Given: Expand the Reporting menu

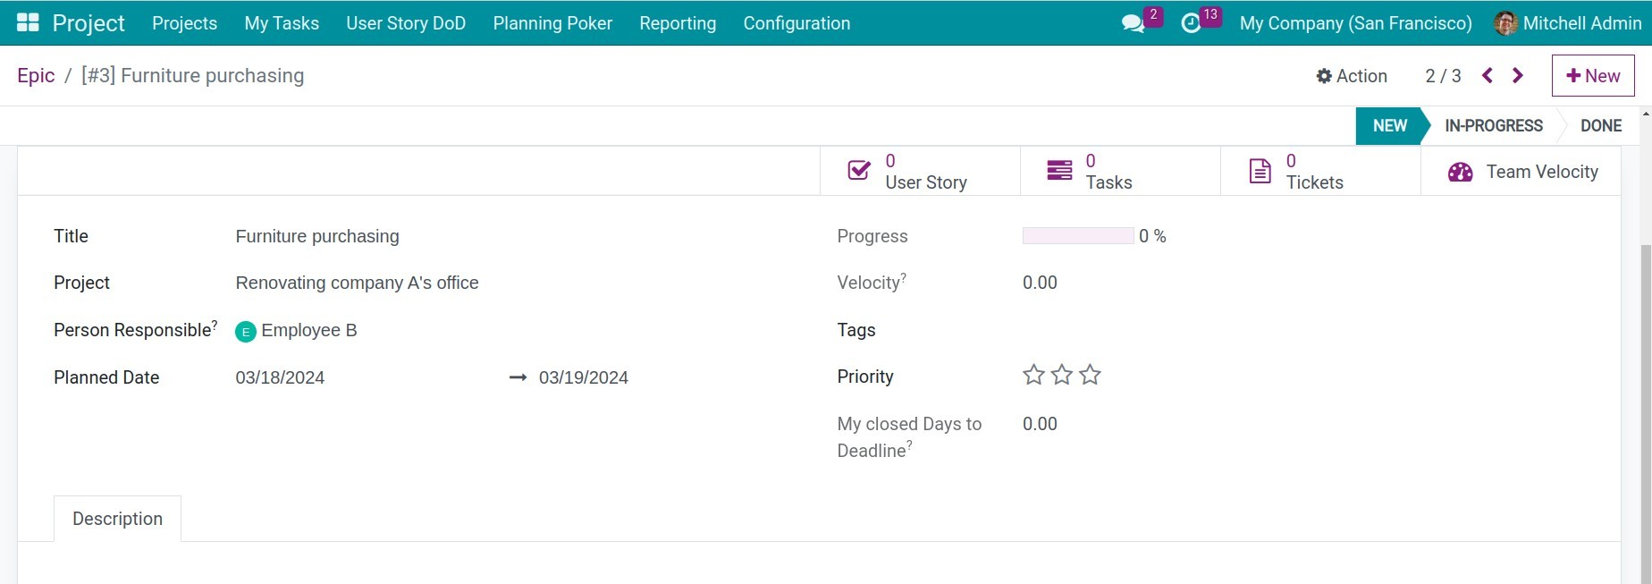Looking at the screenshot, I should pyautogui.click(x=678, y=23).
